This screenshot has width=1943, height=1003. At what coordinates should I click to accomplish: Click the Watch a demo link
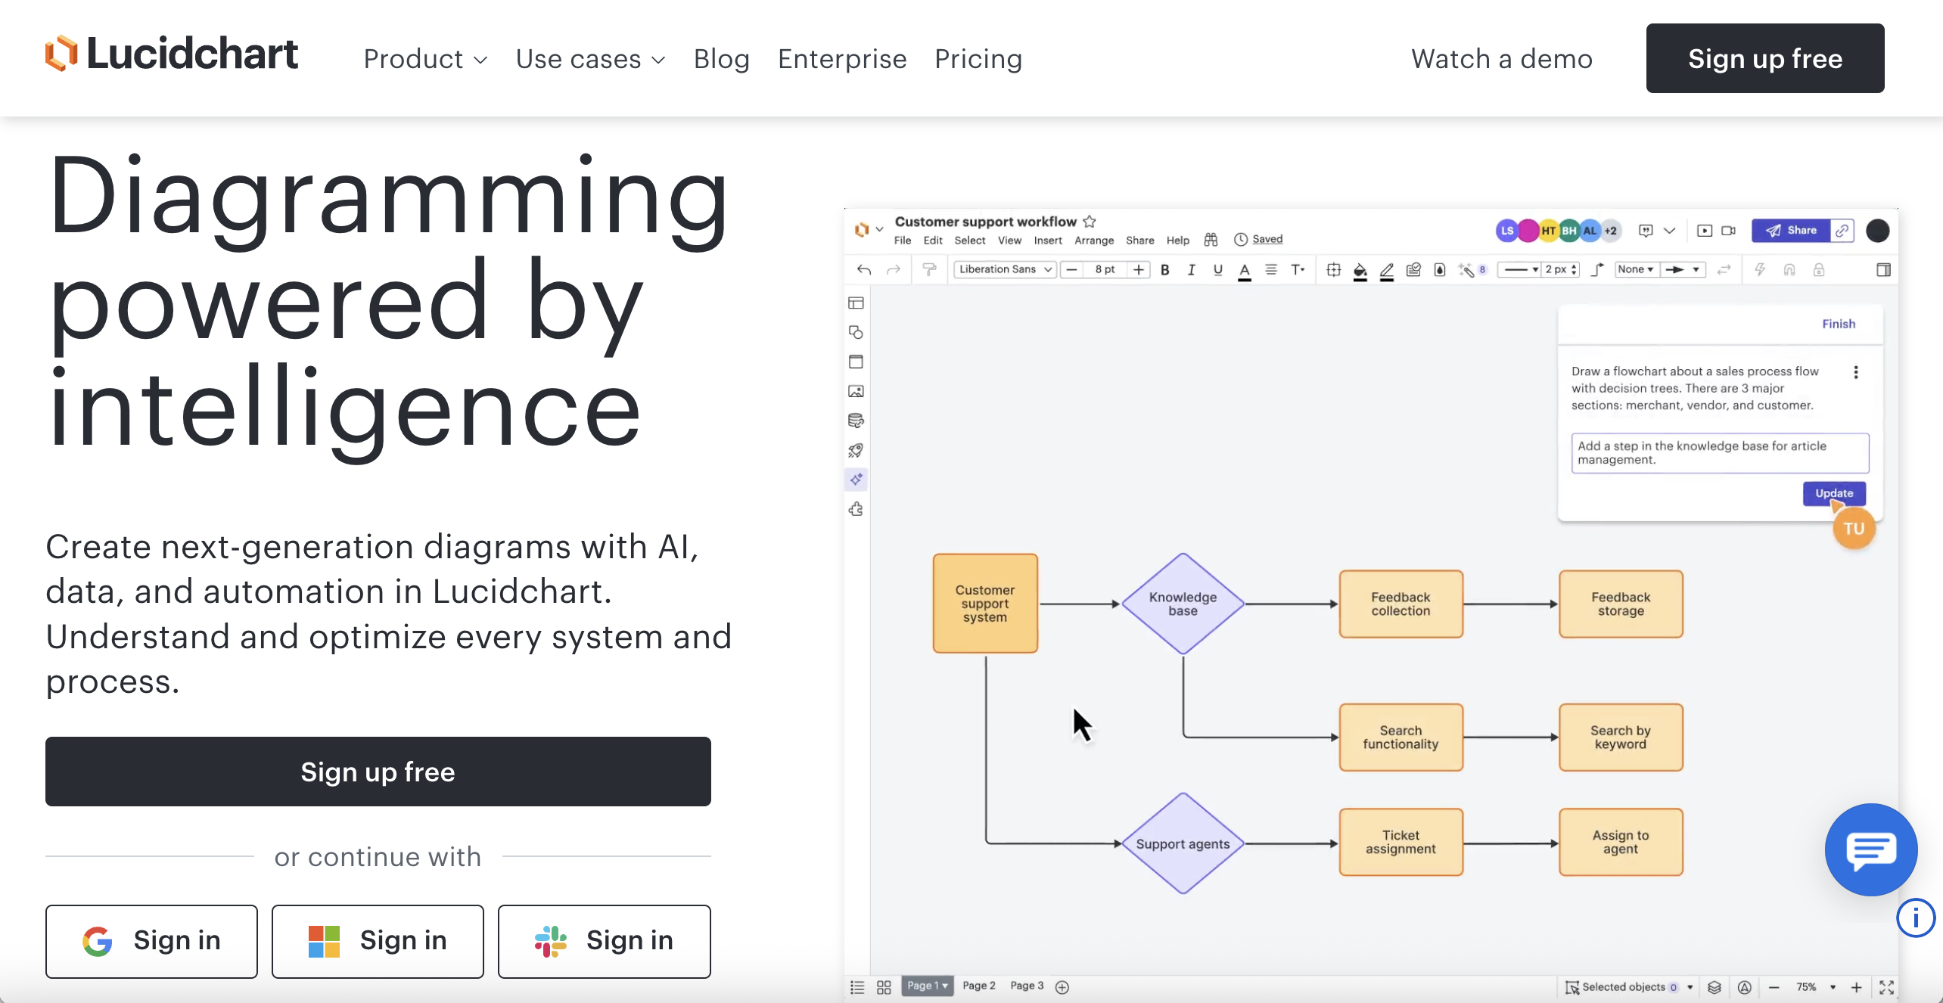click(1502, 59)
